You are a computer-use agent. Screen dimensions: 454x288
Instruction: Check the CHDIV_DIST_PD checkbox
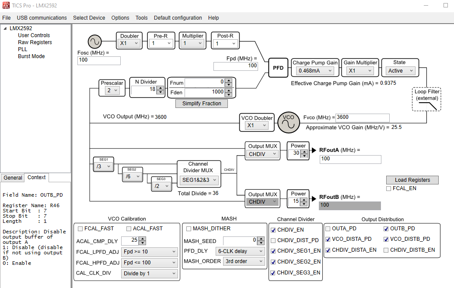pyautogui.click(x=273, y=240)
